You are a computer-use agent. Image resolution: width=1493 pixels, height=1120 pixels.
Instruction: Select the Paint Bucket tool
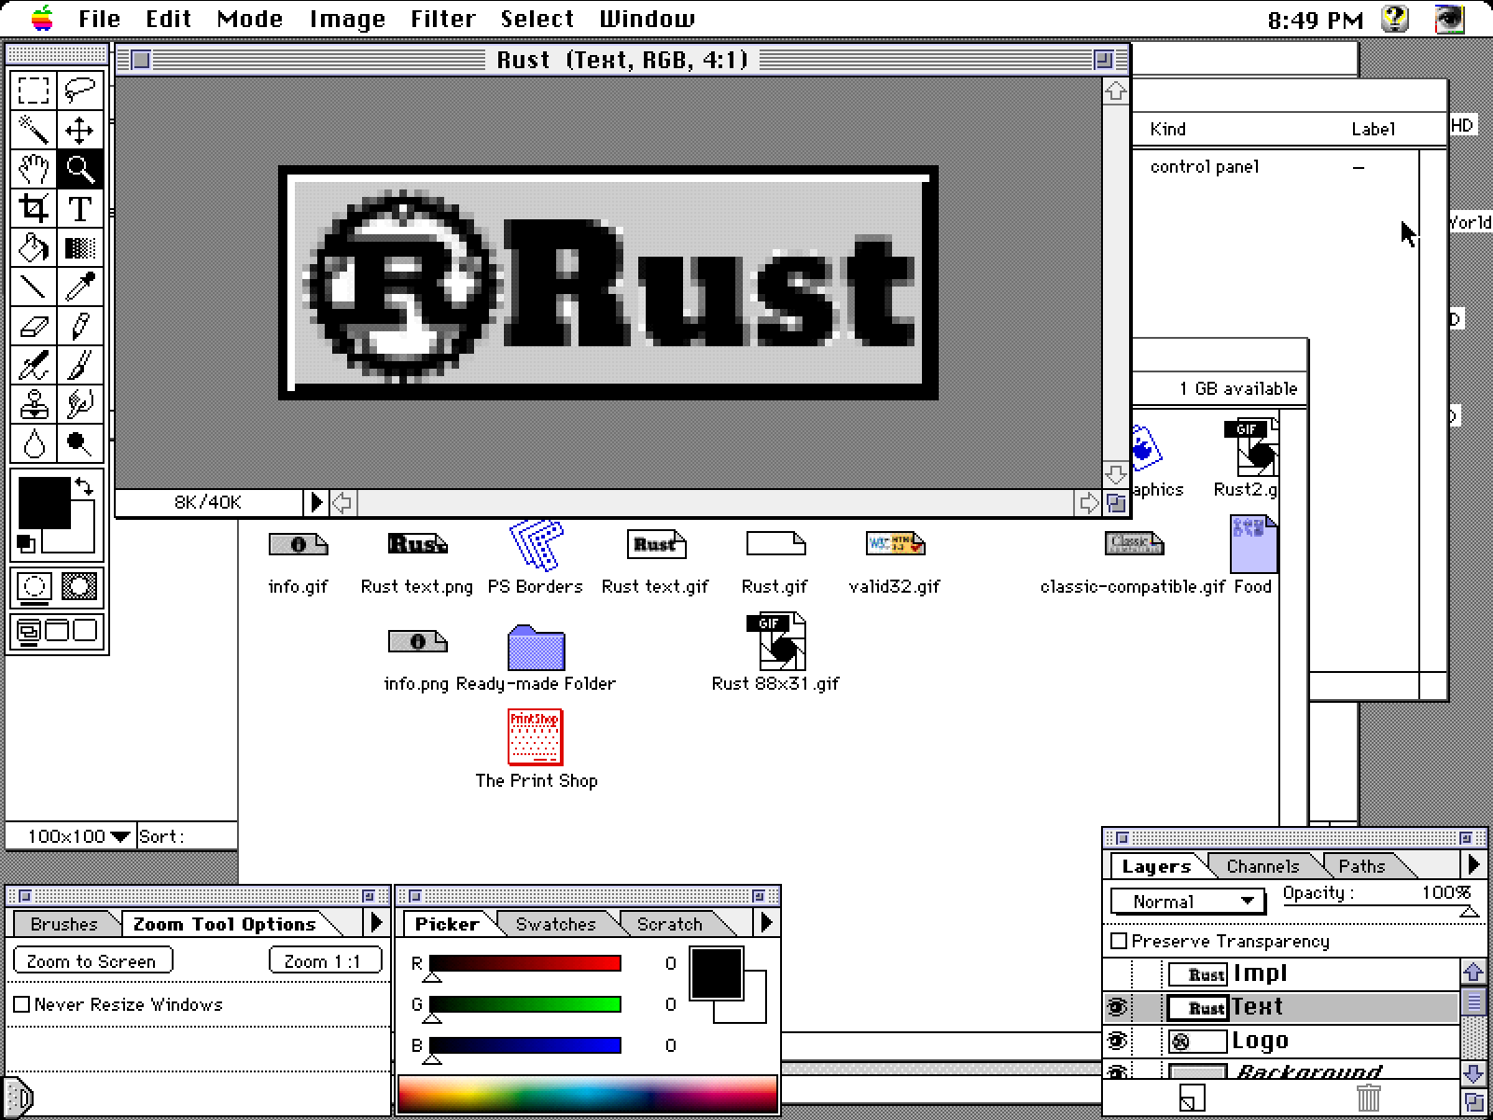pyautogui.click(x=34, y=247)
